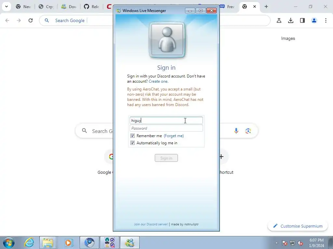Open Internet Explorer from the taskbar

29,243
